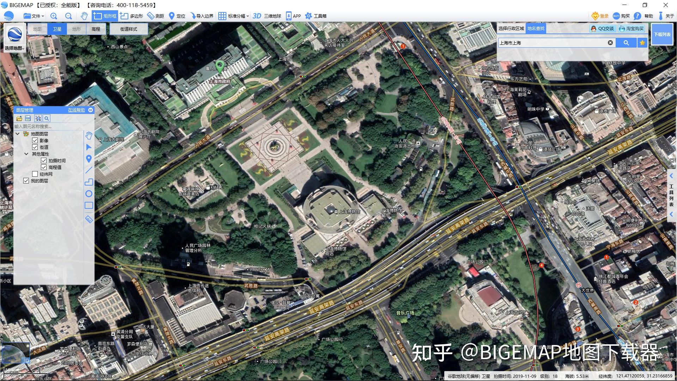Click the 登录 login link

tap(600, 16)
